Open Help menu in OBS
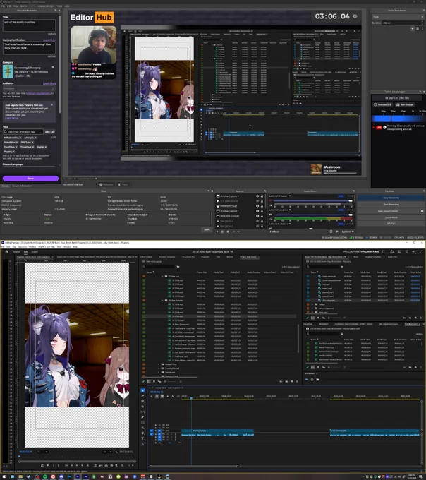 [67, 6]
